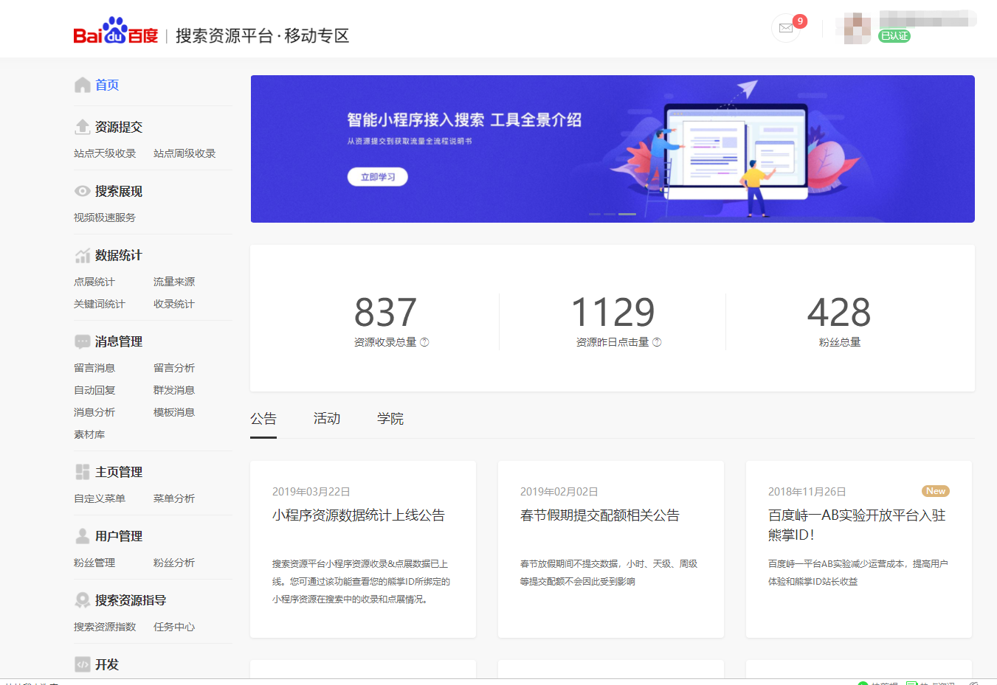Click the 1129 click count figure
The image size is (997, 685).
(613, 313)
